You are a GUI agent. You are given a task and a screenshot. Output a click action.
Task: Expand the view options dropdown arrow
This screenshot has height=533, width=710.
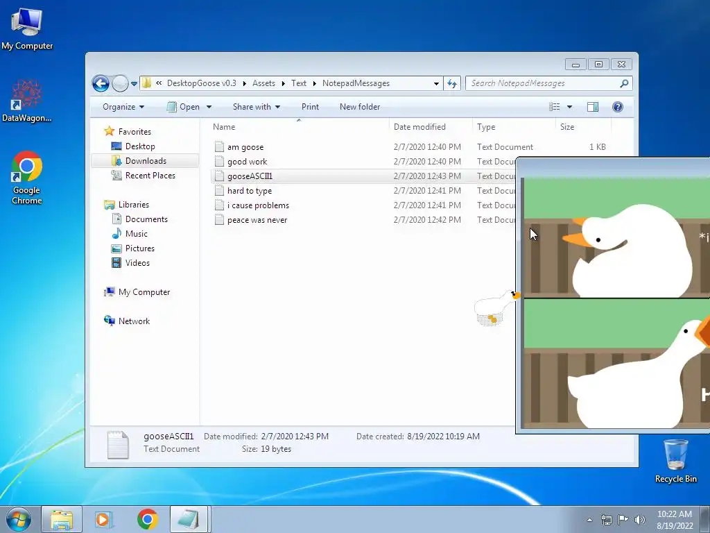pyautogui.click(x=569, y=107)
